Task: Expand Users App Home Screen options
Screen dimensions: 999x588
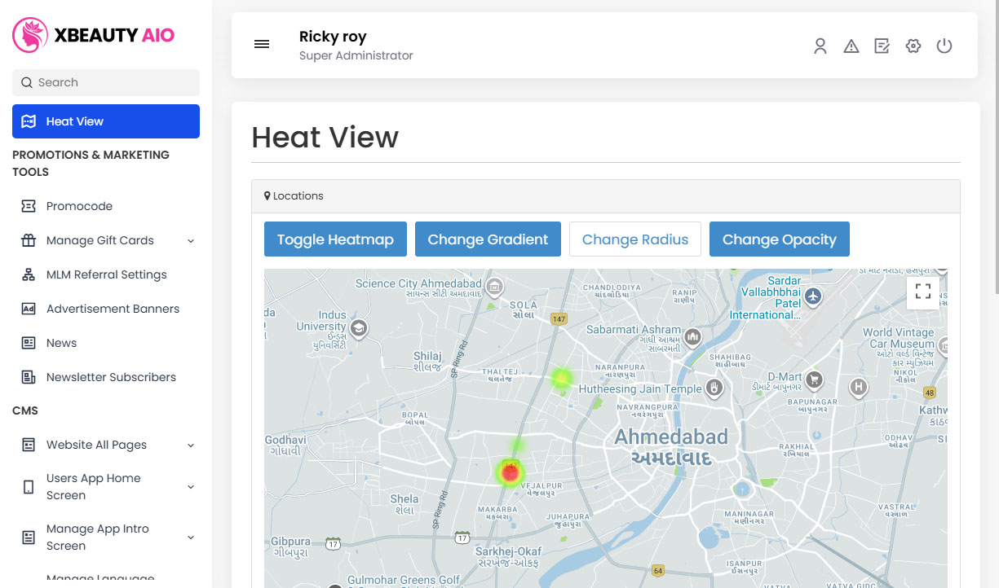Action: point(190,486)
